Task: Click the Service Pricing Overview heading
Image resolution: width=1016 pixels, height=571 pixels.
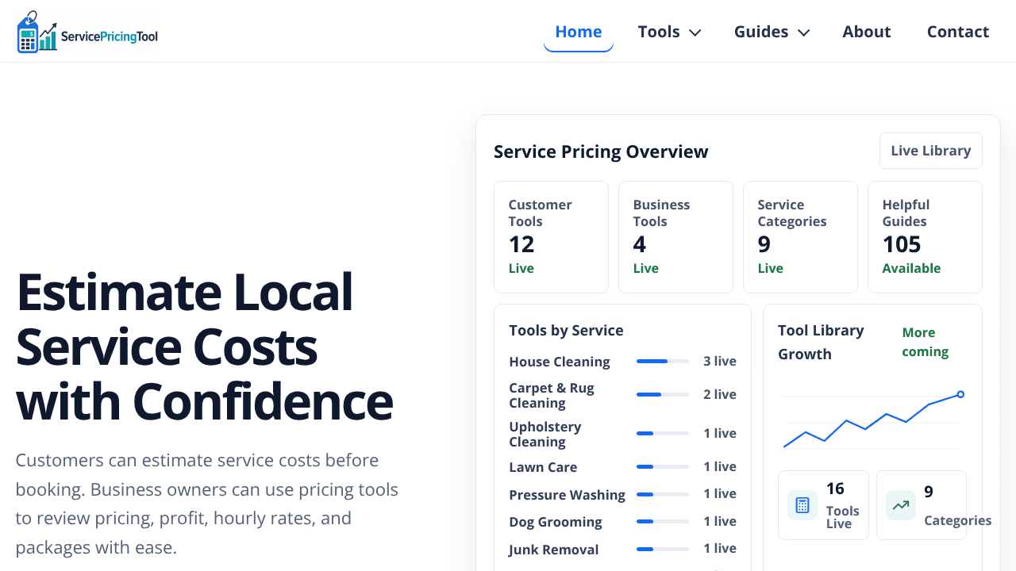Action: pyautogui.click(x=601, y=151)
